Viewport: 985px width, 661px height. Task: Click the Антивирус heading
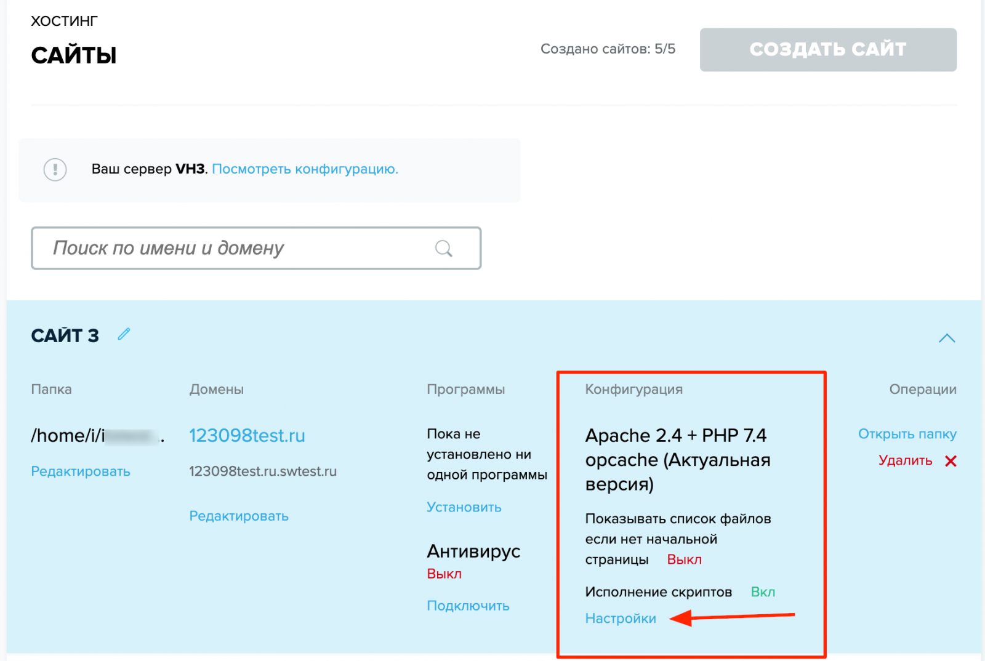click(473, 551)
